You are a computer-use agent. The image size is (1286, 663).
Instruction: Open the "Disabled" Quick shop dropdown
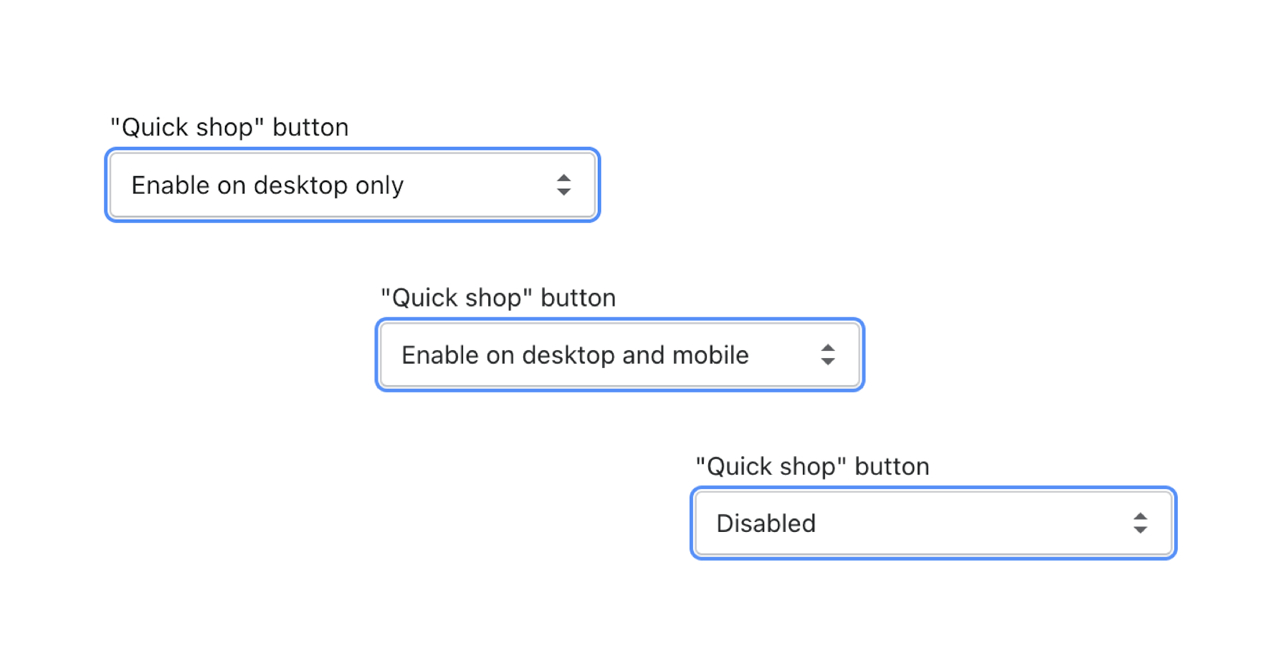[x=933, y=523]
